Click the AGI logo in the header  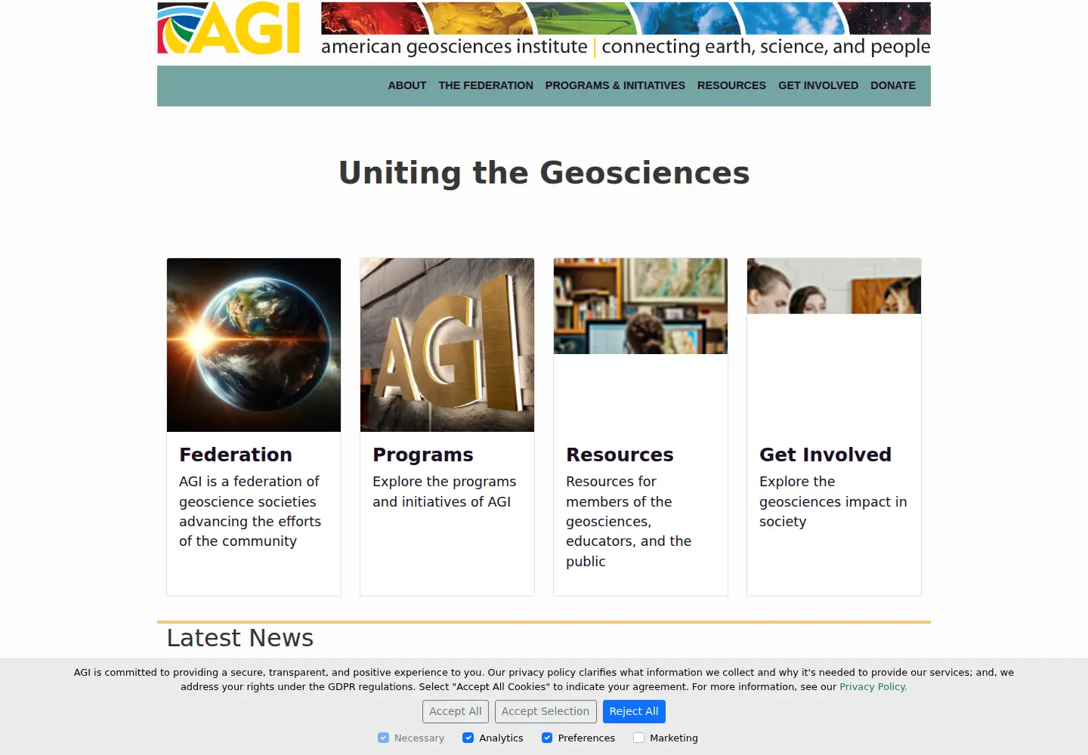[x=229, y=28]
